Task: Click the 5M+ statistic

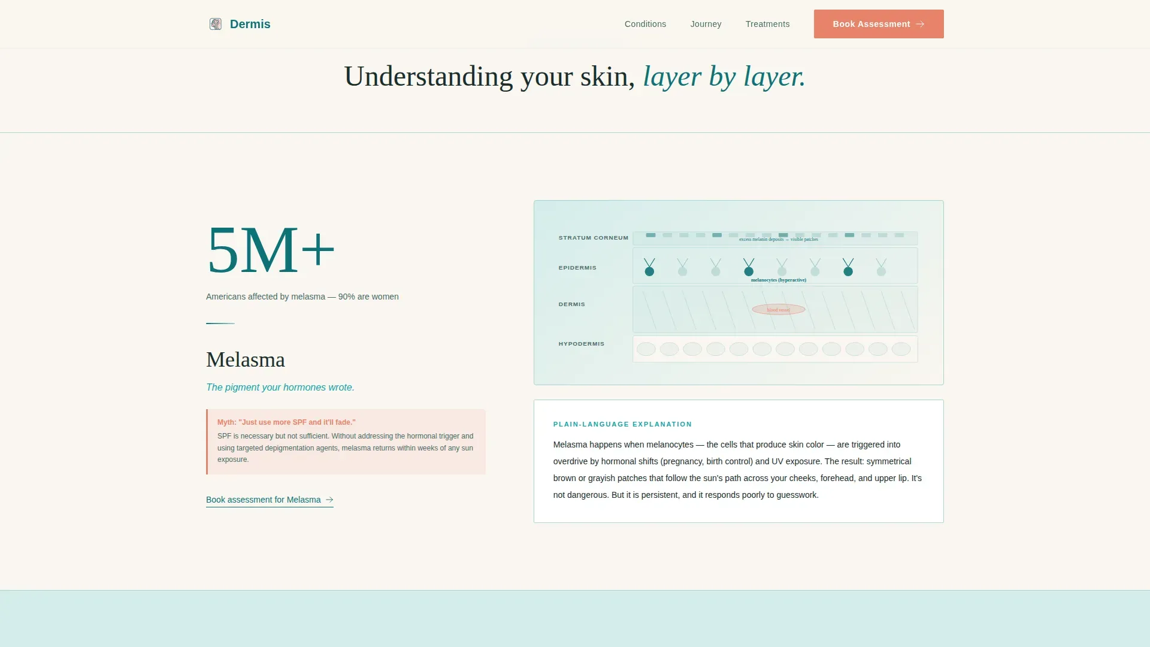Action: pos(271,249)
